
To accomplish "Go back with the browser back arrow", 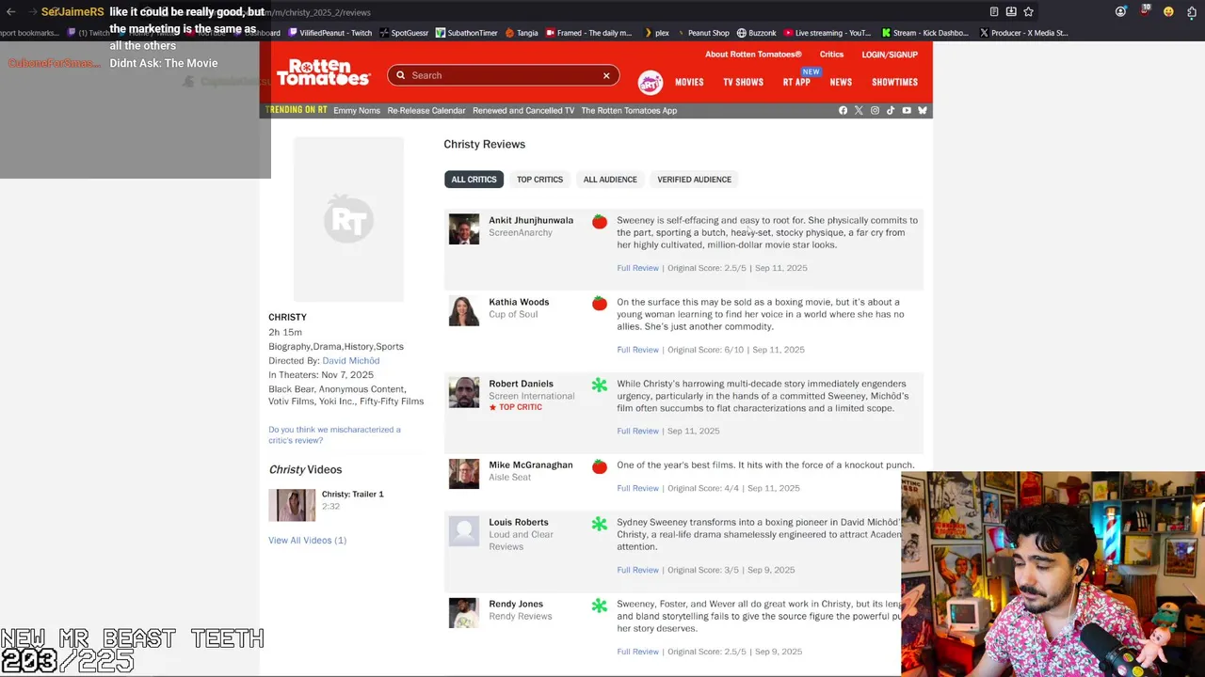I will click(x=11, y=12).
